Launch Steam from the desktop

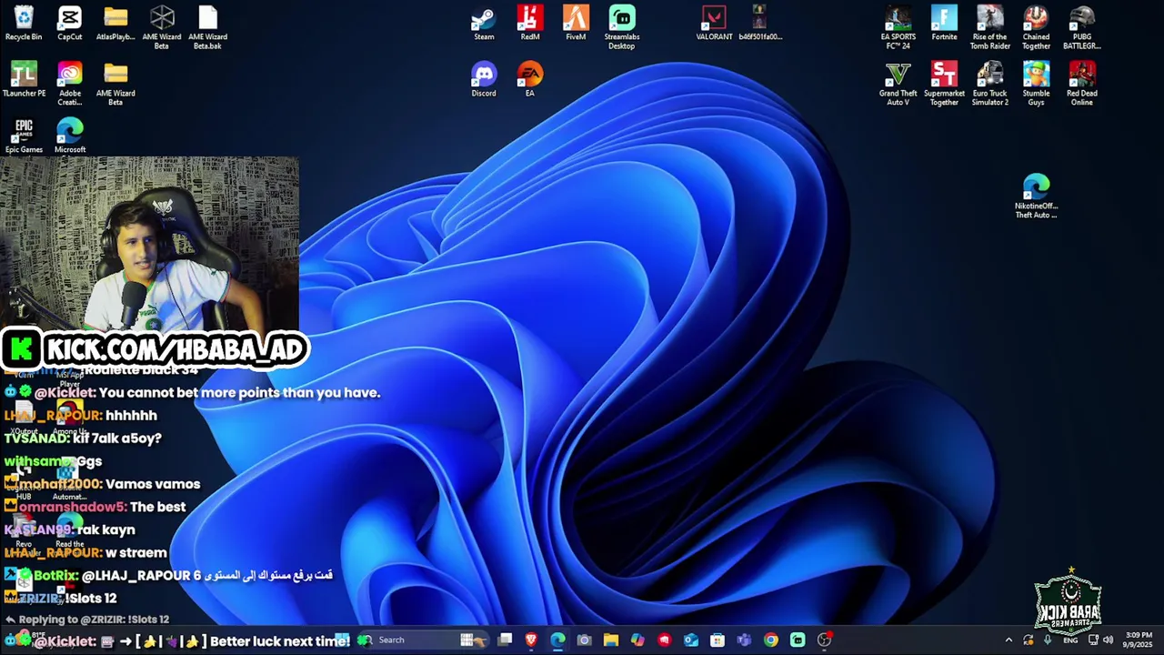tap(484, 23)
